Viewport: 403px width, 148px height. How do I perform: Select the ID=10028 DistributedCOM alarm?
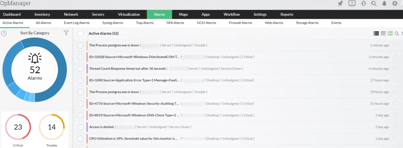click(80, 57)
